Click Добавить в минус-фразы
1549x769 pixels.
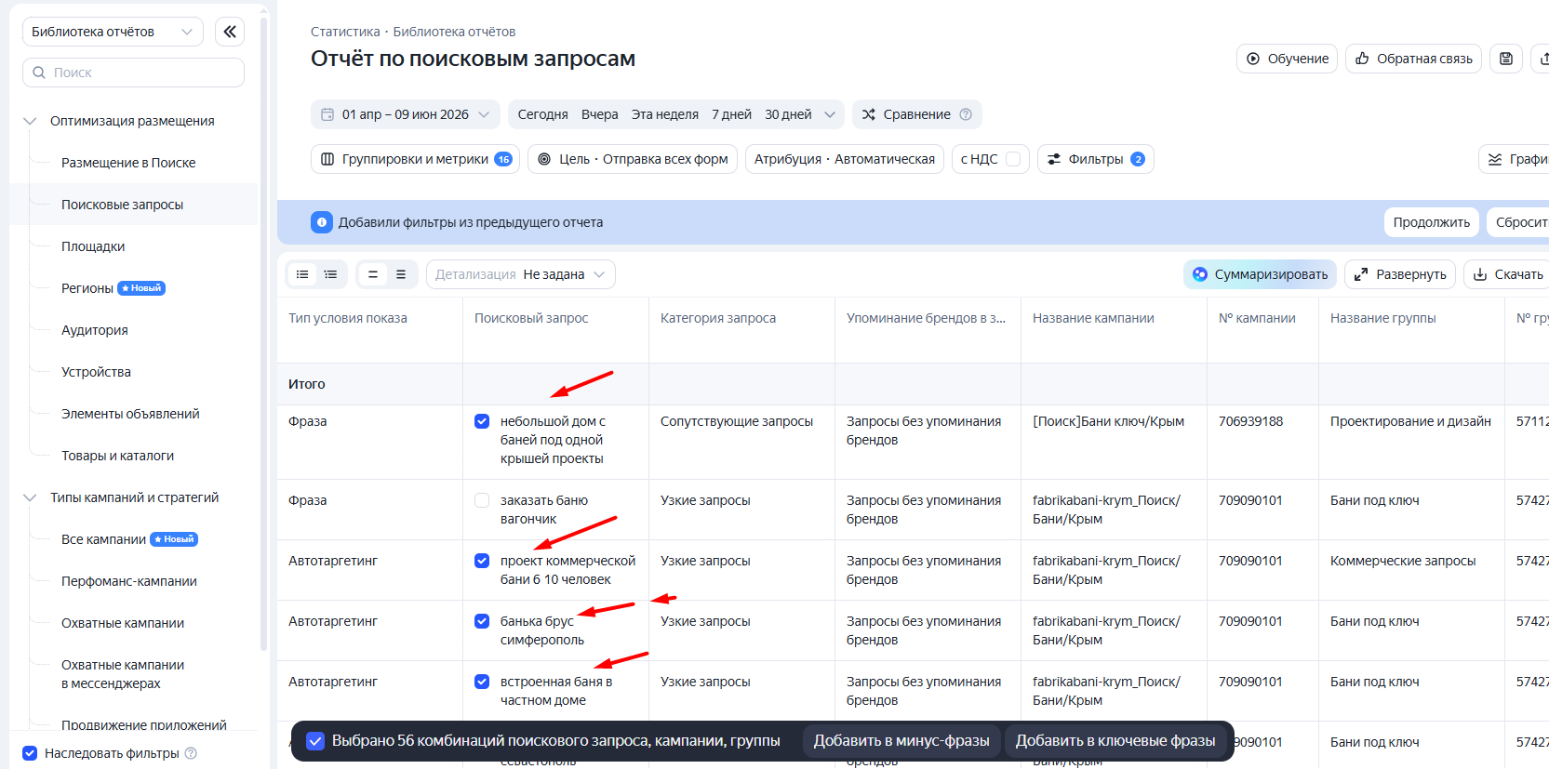pyautogui.click(x=901, y=741)
